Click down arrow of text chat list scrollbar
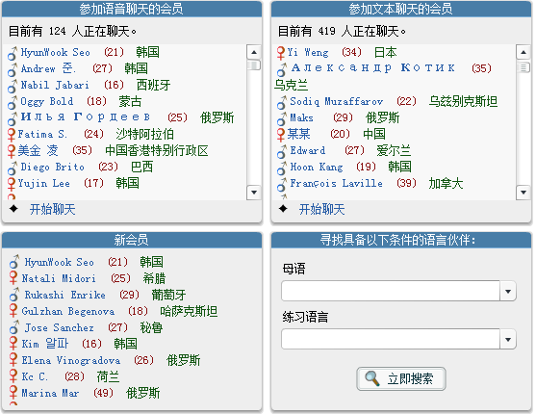The image size is (536, 414). [x=523, y=193]
